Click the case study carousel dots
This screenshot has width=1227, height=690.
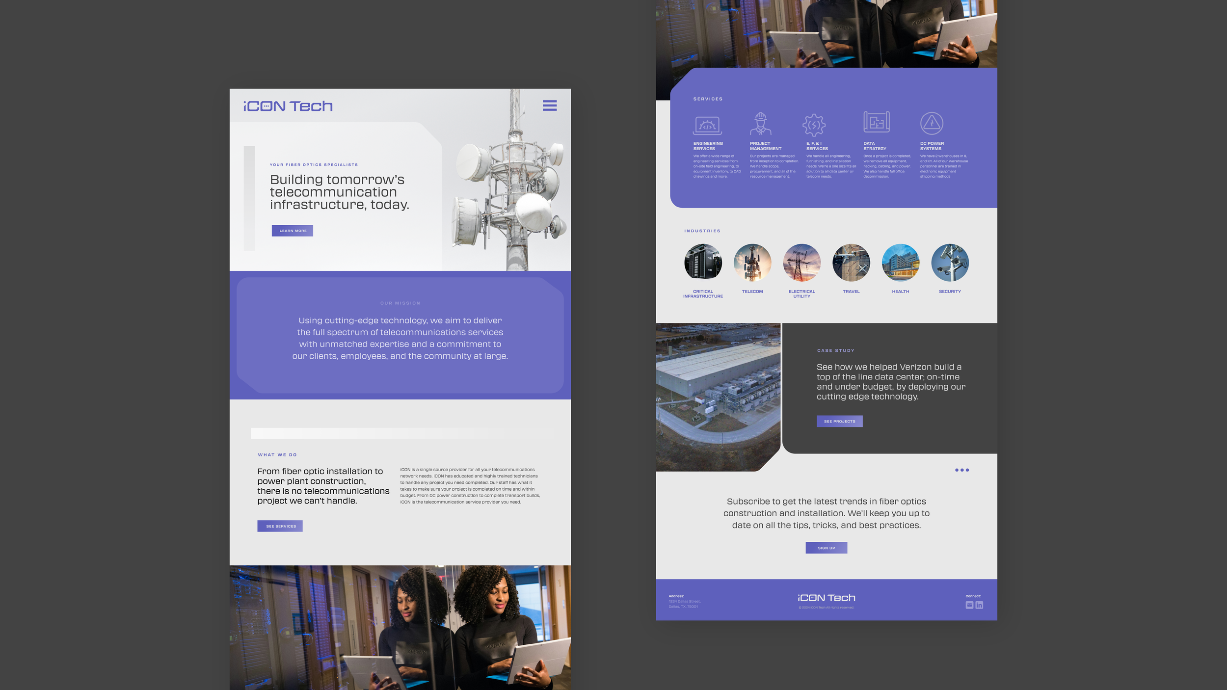961,470
